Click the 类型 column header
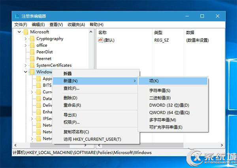Screen dimensions: 237x168 click(168, 32)
